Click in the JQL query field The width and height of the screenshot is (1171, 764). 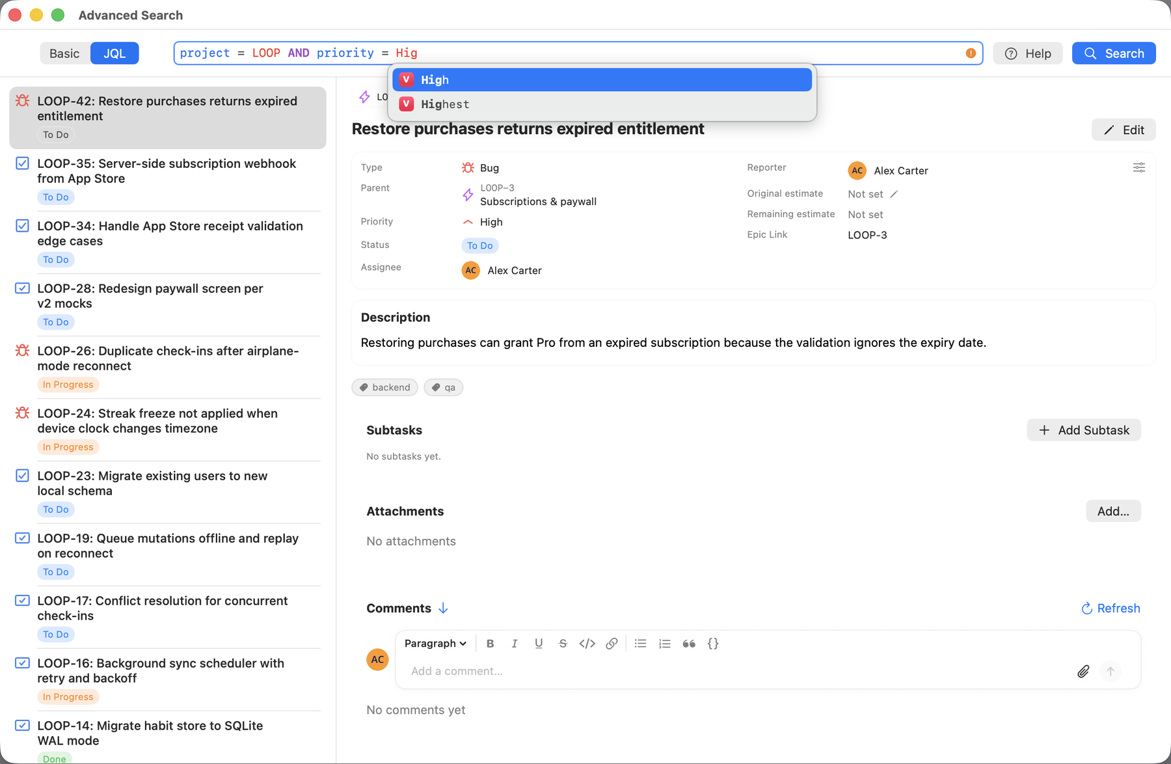point(578,53)
